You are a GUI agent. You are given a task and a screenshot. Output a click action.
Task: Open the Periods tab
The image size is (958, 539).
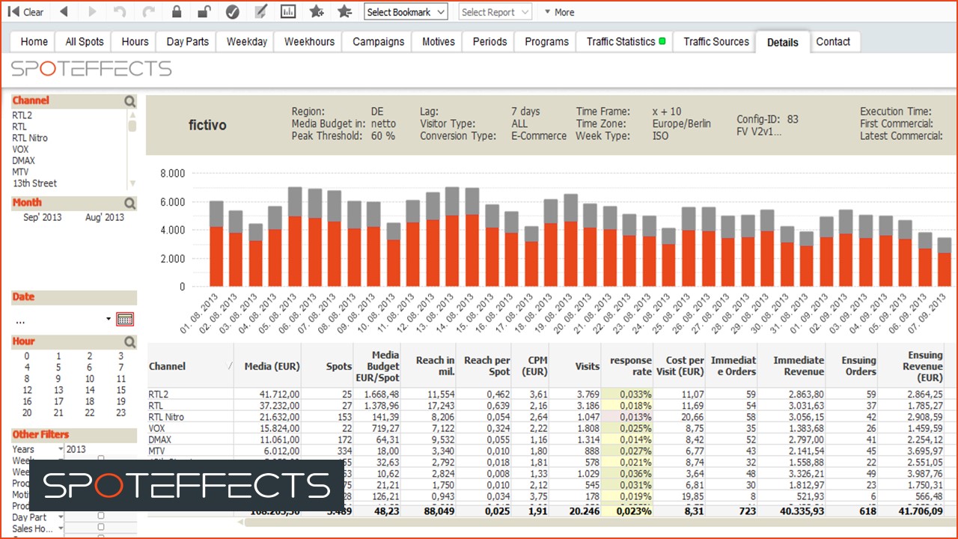click(x=489, y=42)
